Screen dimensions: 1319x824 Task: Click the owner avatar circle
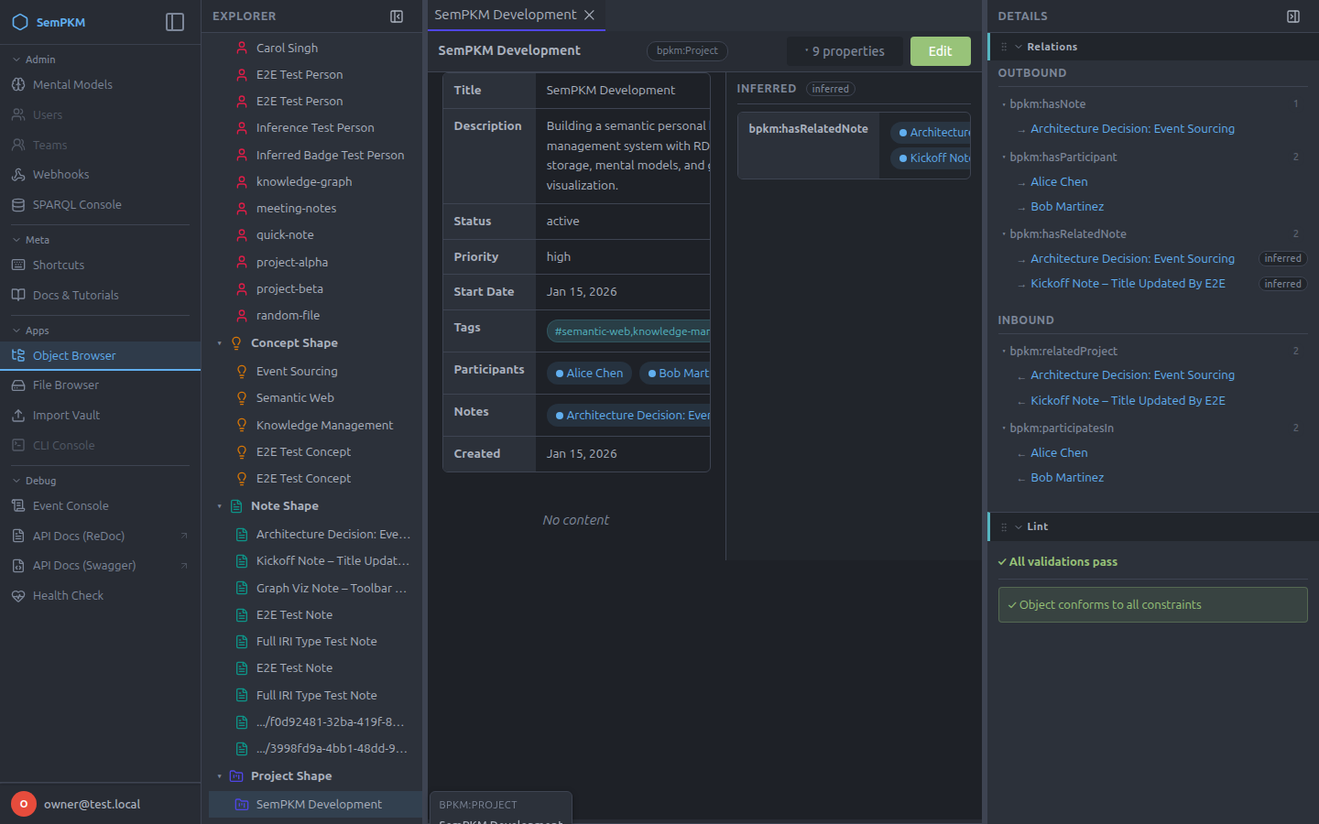click(24, 804)
